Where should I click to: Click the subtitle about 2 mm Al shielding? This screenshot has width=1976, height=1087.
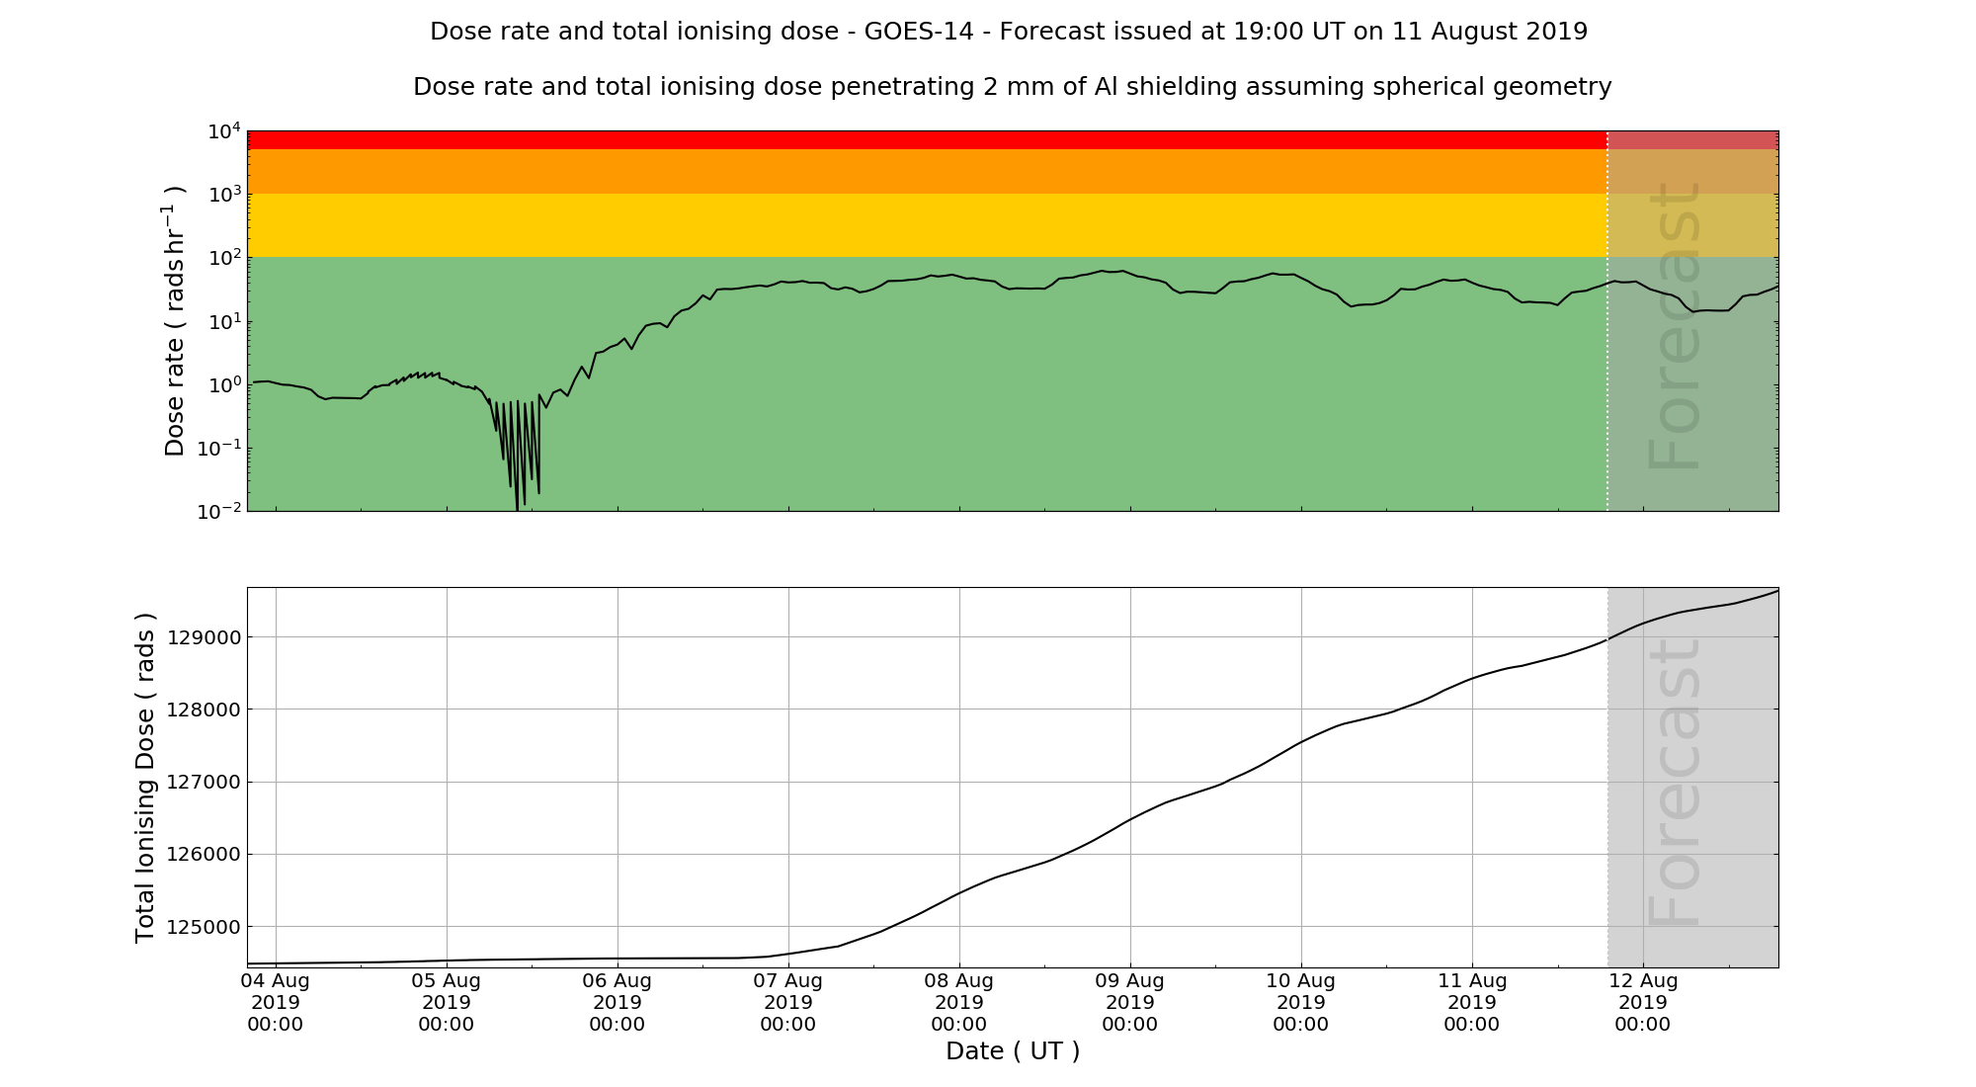(x=1012, y=87)
